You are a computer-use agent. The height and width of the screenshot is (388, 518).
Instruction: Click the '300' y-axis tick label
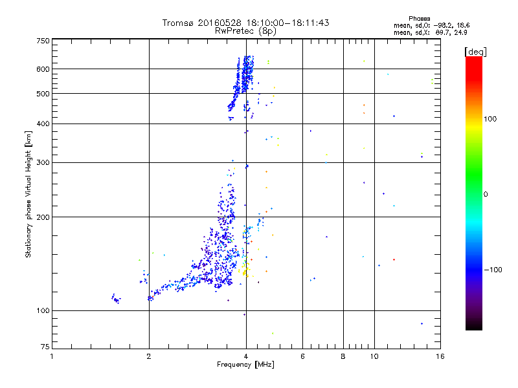[43, 163]
